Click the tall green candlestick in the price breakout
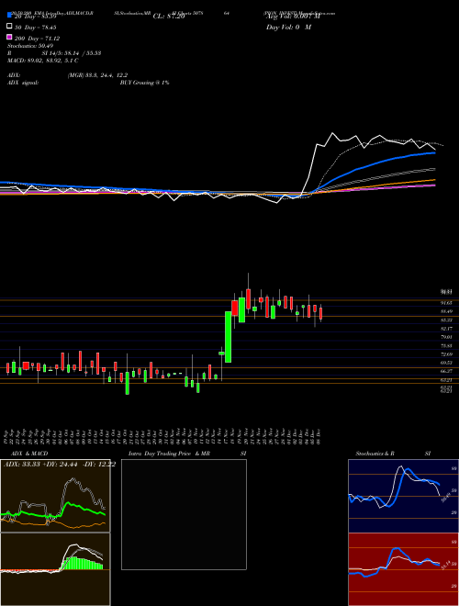This screenshot has width=459, height=606. 228,337
